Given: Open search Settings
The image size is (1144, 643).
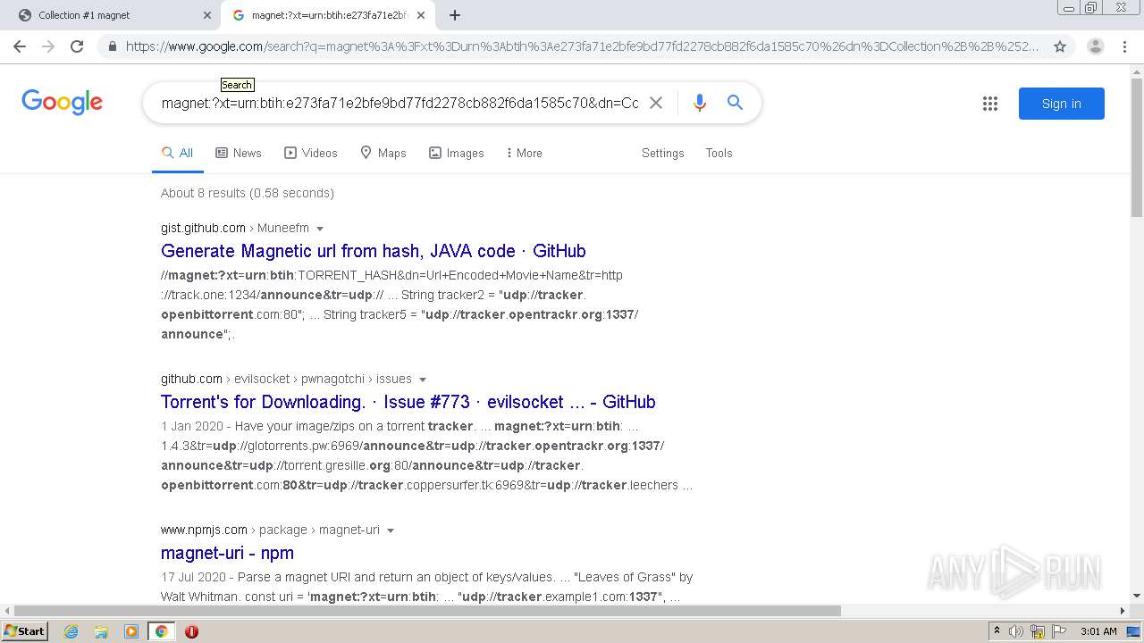Looking at the screenshot, I should point(663,153).
